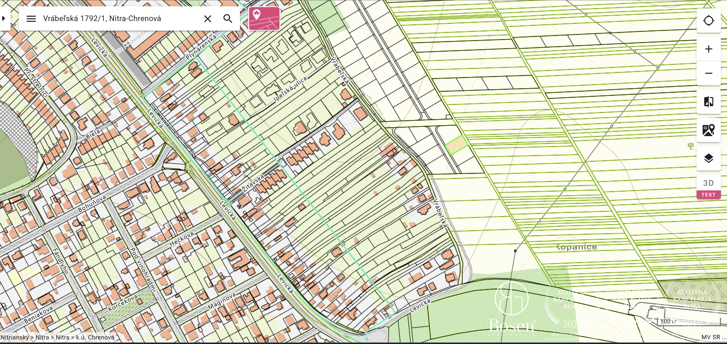Zoom in with the plus button
The width and height of the screenshot is (727, 344).
coord(708,49)
